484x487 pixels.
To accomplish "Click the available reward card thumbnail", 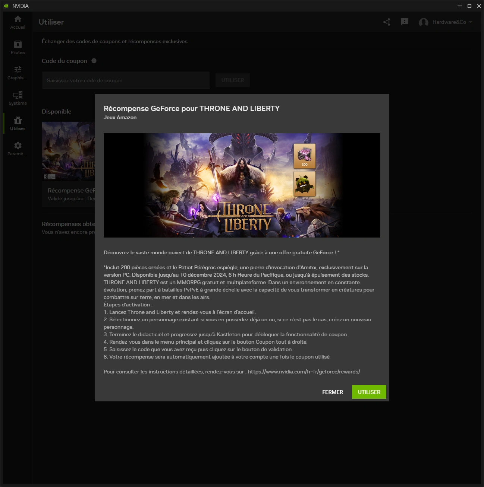I will coord(68,151).
